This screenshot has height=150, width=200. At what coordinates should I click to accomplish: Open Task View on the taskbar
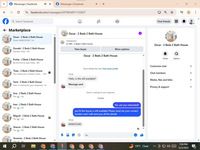[x=24, y=146]
